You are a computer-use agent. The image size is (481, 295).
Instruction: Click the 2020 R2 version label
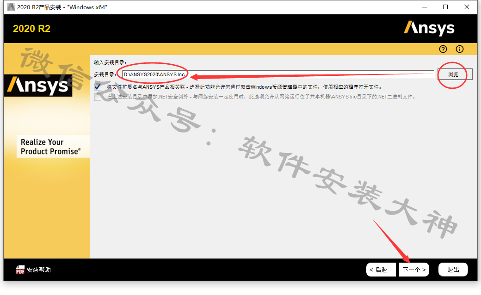click(31, 29)
